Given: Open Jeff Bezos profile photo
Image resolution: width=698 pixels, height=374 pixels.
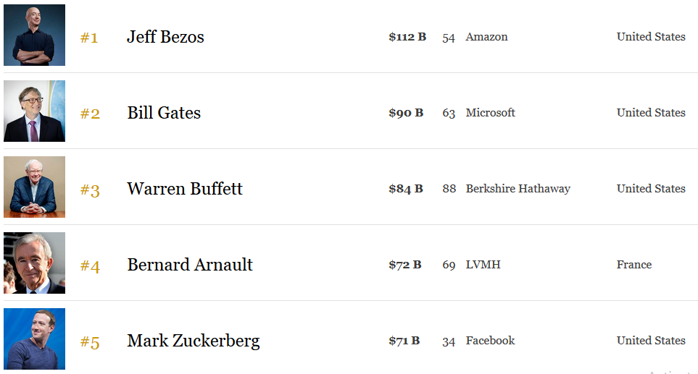Looking at the screenshot, I should 34,35.
